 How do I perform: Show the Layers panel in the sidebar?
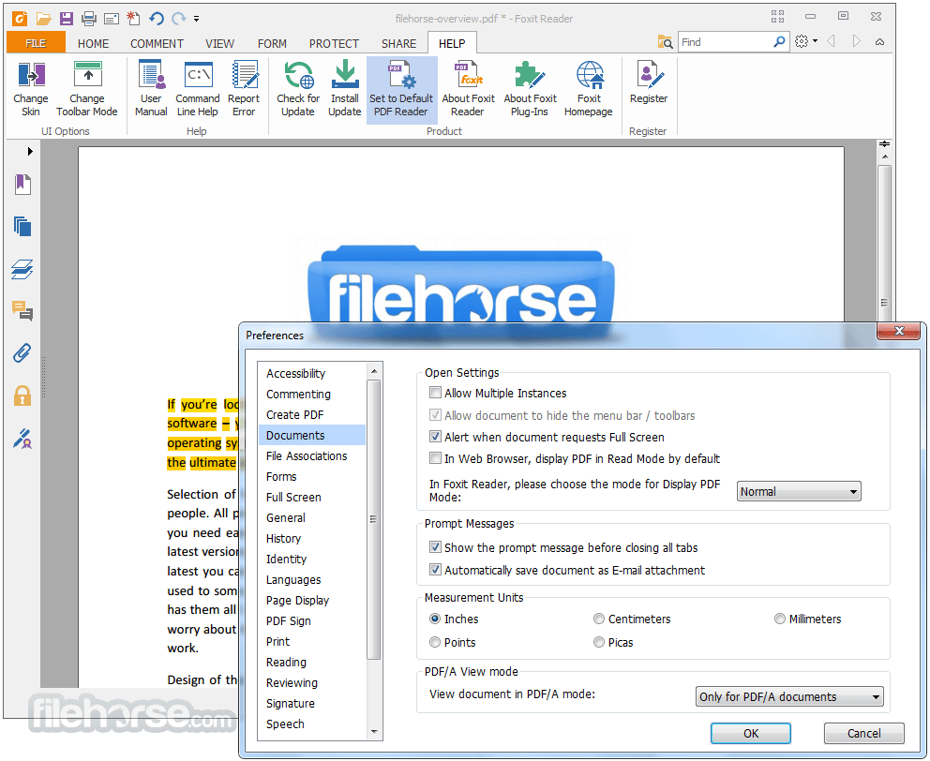(22, 269)
